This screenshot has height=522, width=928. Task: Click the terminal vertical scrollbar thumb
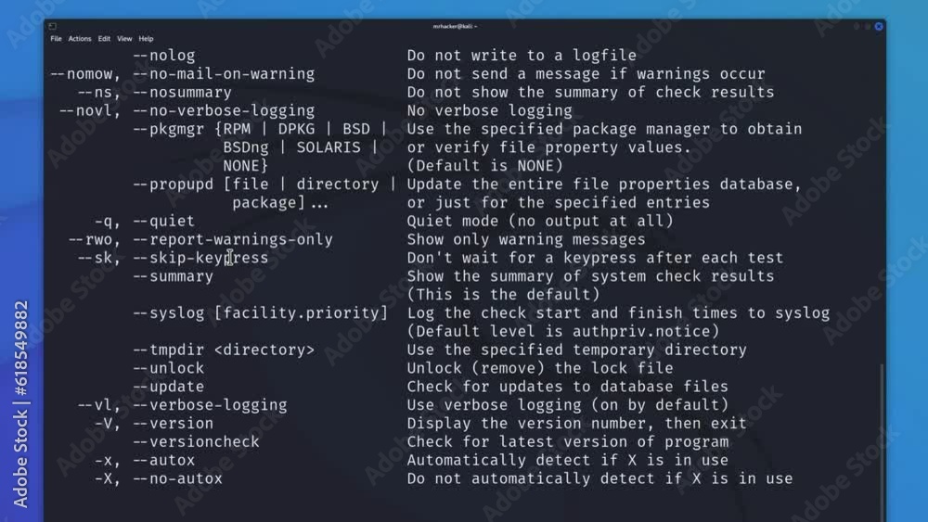click(x=882, y=442)
